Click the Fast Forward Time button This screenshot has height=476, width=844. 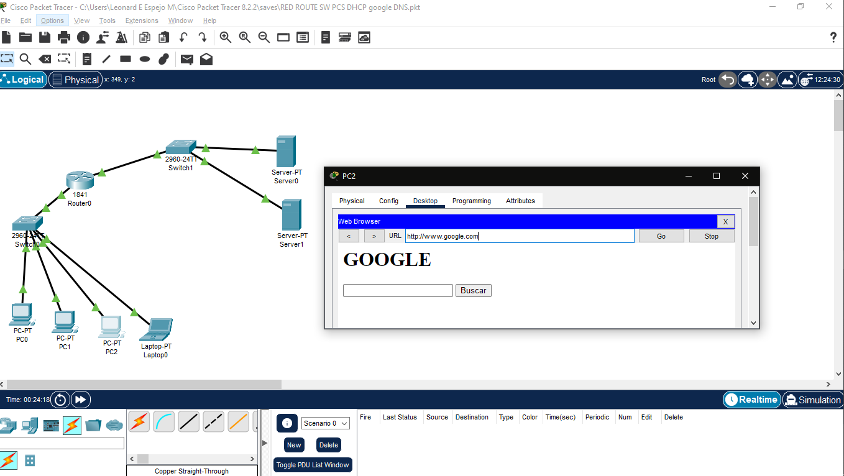click(81, 400)
